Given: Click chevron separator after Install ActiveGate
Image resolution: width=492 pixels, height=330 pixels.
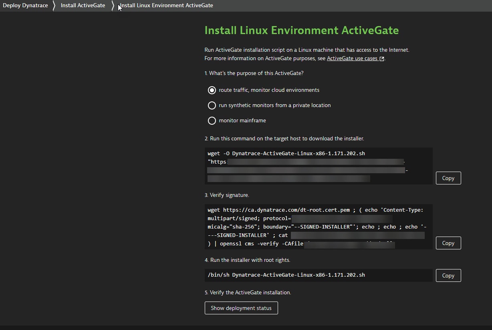Looking at the screenshot, I should pyautogui.click(x=113, y=6).
